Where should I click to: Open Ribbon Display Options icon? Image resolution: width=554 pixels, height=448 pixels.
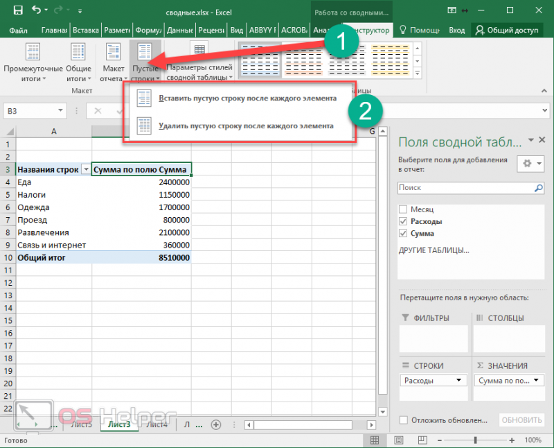[452, 10]
